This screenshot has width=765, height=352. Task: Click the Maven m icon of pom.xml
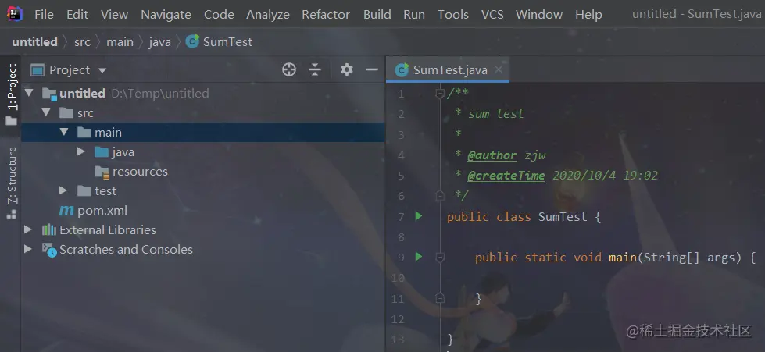click(x=66, y=211)
